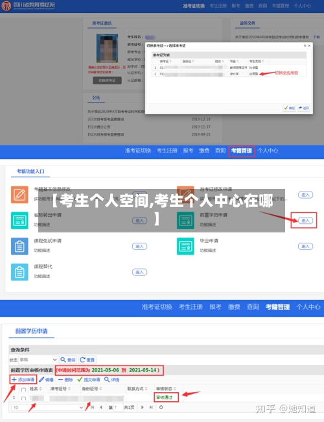
Task: Sort 准考证列表 by the 专业 column
Action: [235, 62]
